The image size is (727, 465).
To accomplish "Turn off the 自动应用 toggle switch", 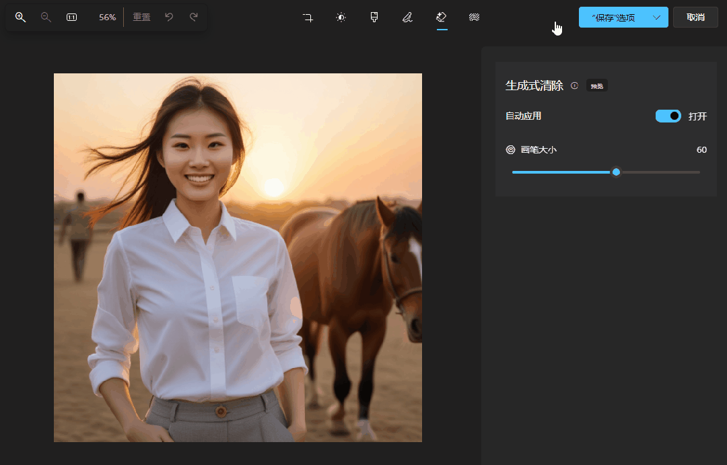I will coord(668,116).
